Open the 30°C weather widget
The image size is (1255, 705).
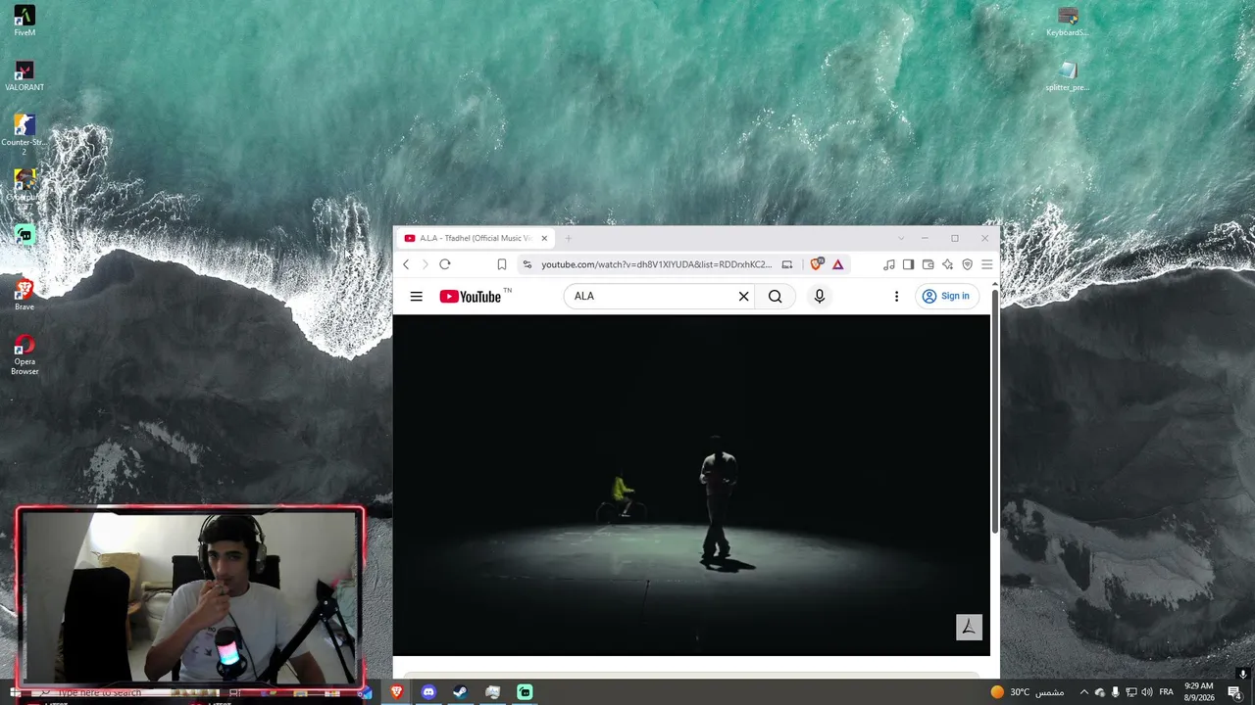tap(1027, 692)
